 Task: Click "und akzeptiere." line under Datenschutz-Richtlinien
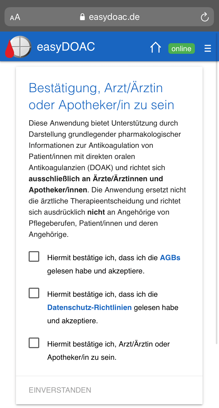[x=72, y=321]
